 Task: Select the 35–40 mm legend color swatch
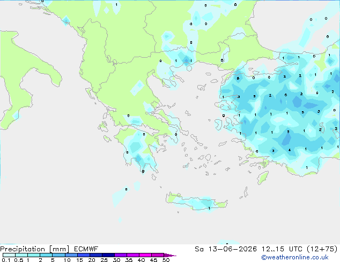click(133, 255)
